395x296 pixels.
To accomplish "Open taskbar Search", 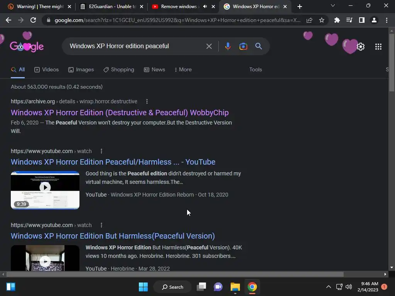I will click(x=172, y=287).
